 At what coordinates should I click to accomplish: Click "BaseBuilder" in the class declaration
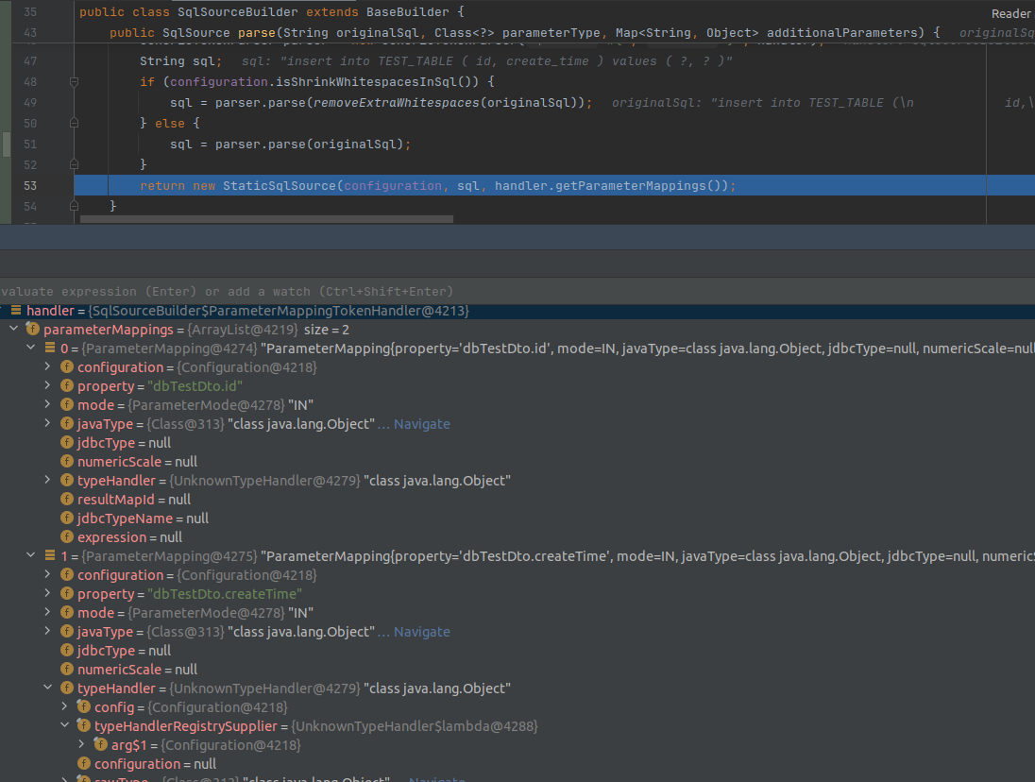(407, 12)
